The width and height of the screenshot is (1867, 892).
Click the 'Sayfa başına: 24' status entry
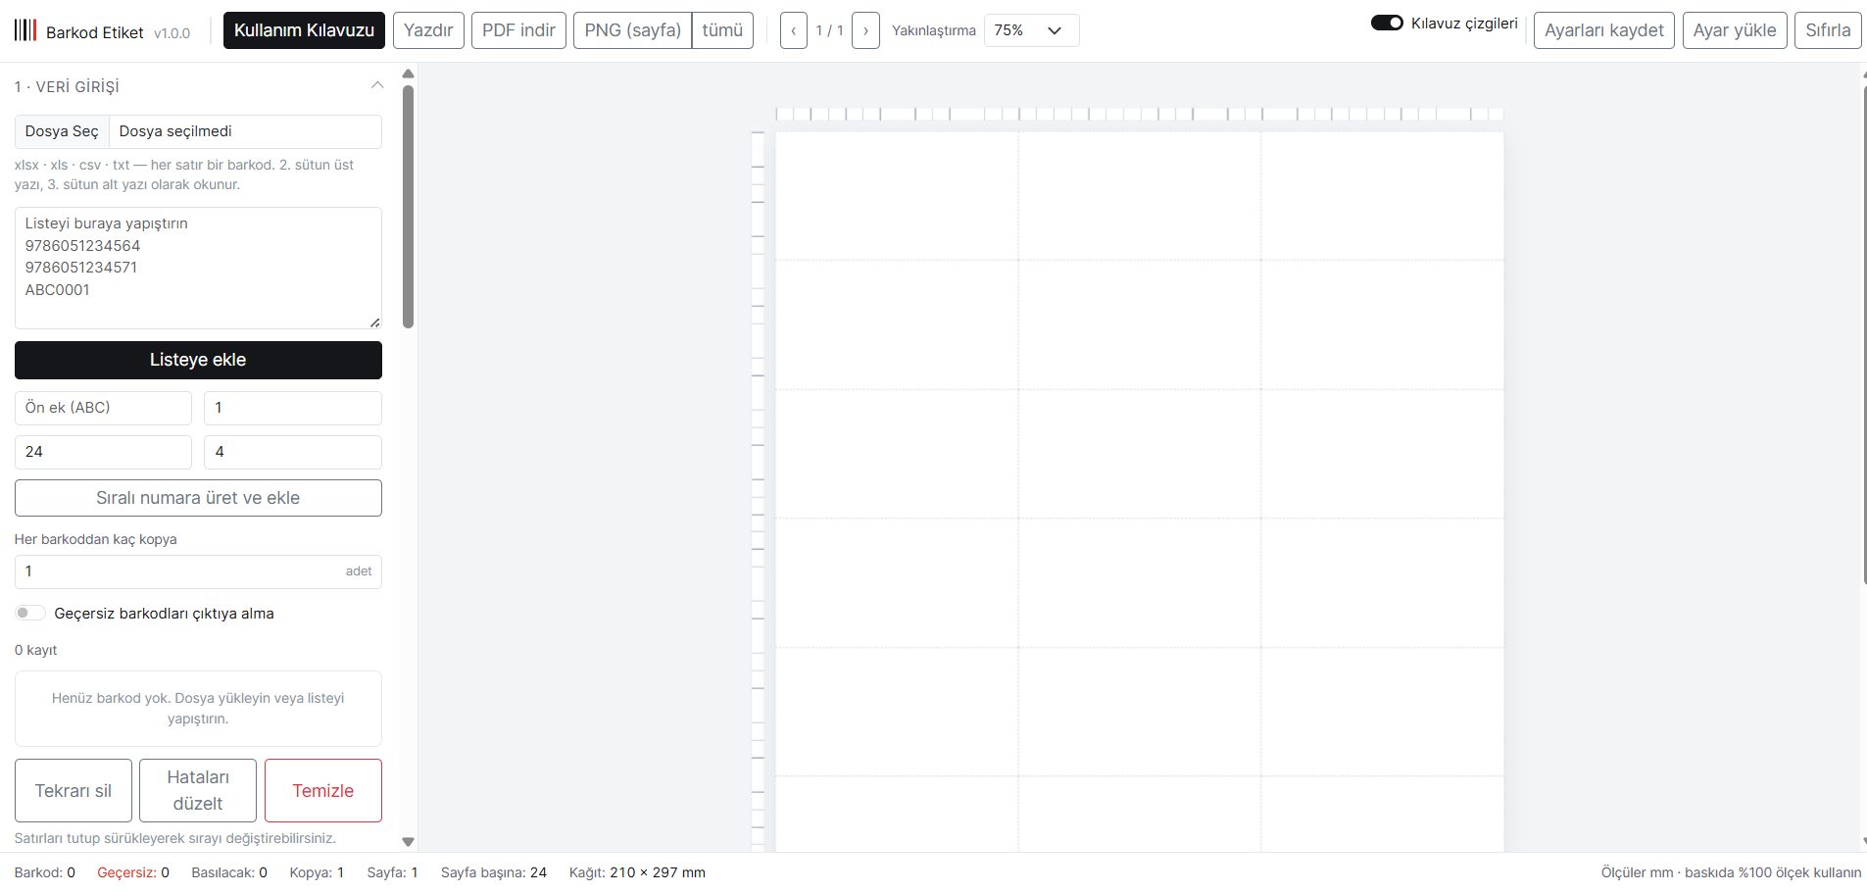tap(494, 872)
